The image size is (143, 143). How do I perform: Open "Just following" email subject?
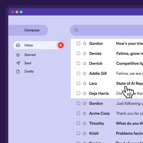(130, 103)
